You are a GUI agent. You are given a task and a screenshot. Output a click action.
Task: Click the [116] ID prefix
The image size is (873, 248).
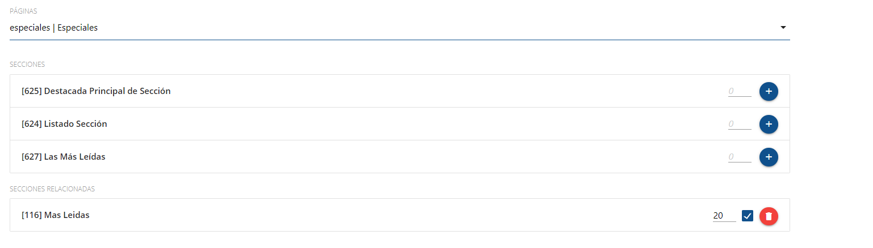(x=31, y=215)
